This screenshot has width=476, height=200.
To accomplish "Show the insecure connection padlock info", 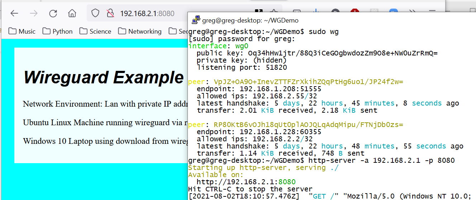I will pyautogui.click(x=110, y=14).
